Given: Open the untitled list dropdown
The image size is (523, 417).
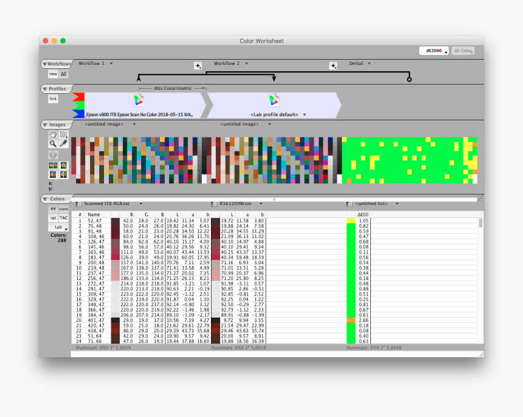Looking at the screenshot, I should 397,204.
